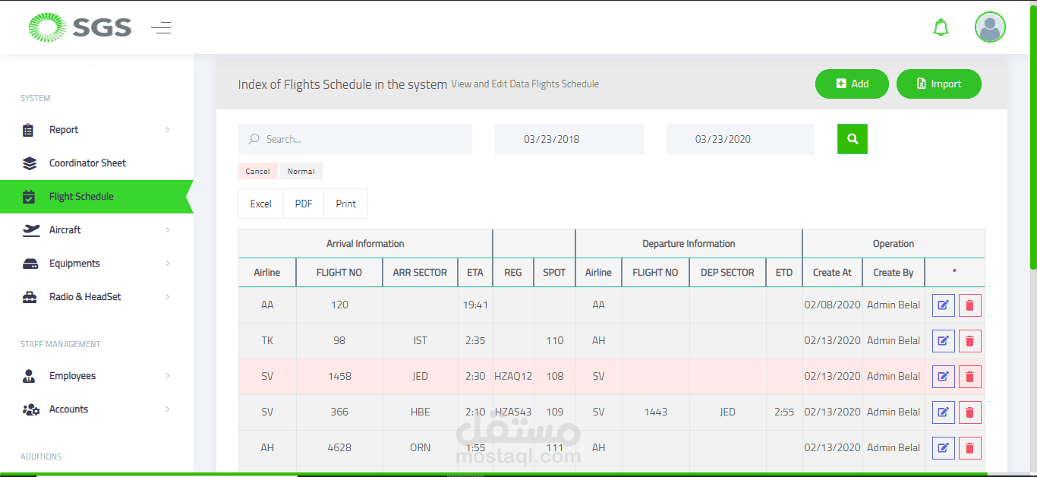Open the user profile avatar
Image resolution: width=1037 pixels, height=477 pixels.
pyautogui.click(x=990, y=27)
